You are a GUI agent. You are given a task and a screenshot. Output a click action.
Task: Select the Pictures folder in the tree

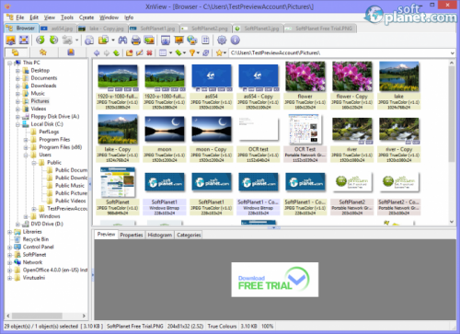click(40, 101)
